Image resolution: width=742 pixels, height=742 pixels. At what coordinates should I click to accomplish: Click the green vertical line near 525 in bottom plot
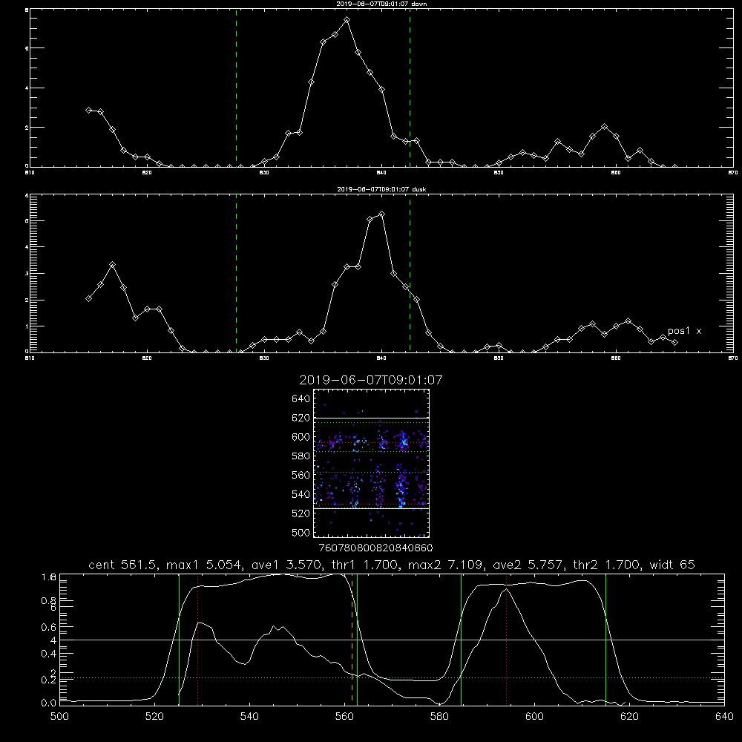(179, 639)
